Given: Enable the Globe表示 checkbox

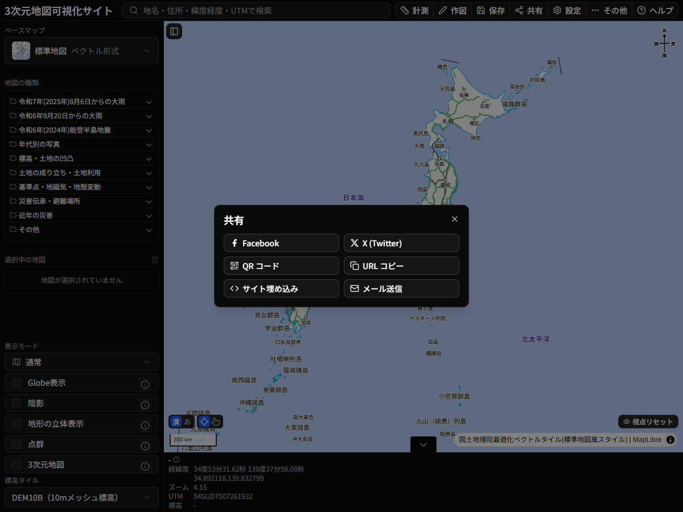Looking at the screenshot, I should click(17, 383).
